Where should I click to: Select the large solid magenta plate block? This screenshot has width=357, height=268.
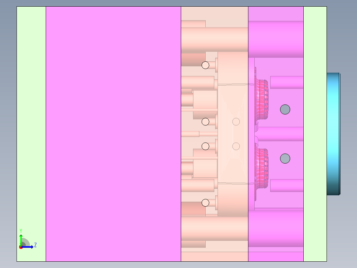(113, 134)
